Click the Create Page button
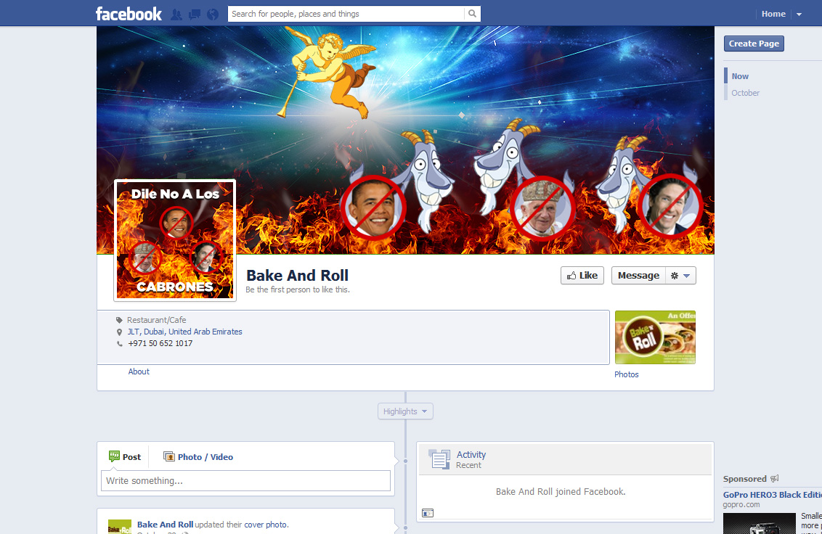Viewport: 822px width, 534px height. click(754, 44)
